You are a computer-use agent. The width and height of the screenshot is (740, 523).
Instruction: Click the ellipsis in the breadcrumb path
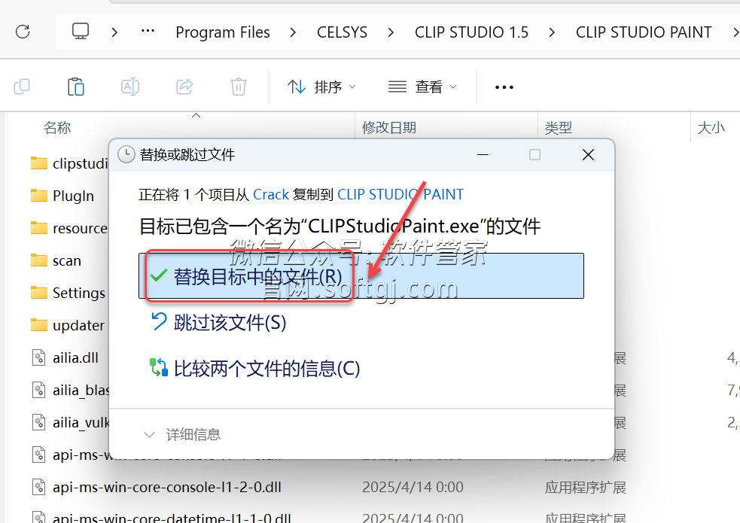(148, 32)
